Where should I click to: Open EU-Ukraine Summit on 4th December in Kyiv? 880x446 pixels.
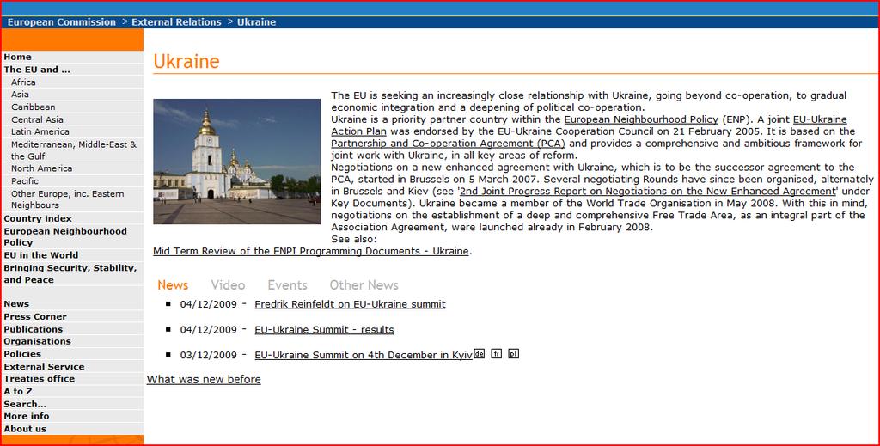pos(364,355)
